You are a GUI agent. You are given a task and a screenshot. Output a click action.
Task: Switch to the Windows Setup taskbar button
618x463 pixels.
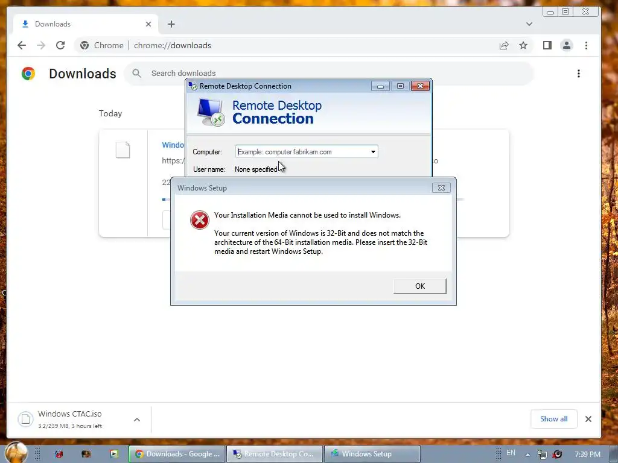tap(372, 454)
